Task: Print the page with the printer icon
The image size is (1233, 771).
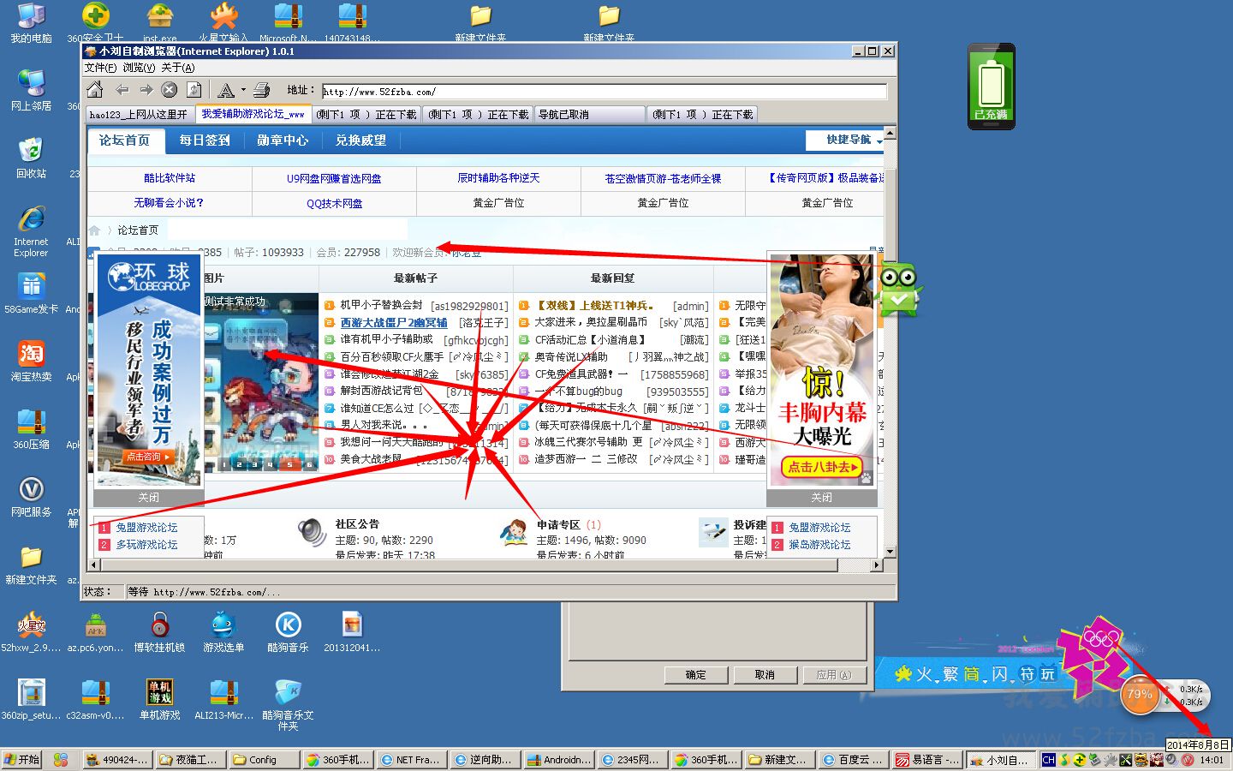Action: pos(262,90)
